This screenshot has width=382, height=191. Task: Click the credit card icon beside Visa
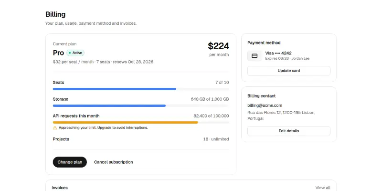click(255, 56)
